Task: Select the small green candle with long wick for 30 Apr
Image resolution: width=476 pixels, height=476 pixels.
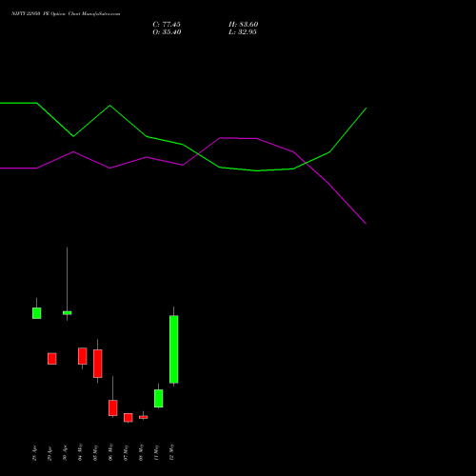Action: coord(67,313)
